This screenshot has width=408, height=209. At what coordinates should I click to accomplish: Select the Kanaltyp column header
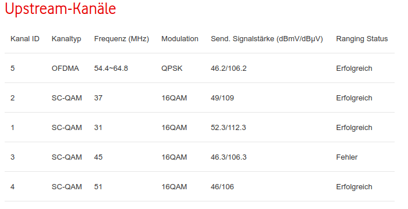(x=66, y=39)
